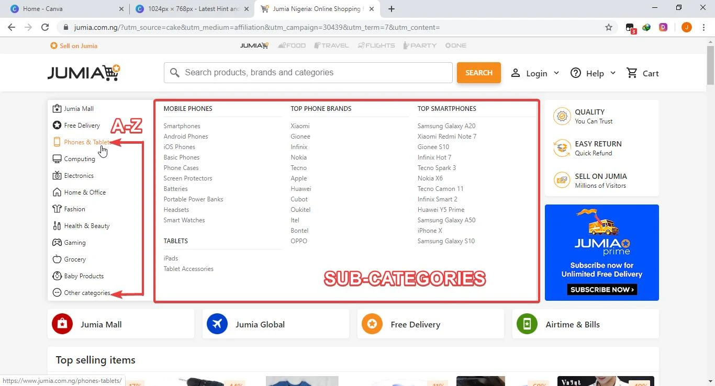The image size is (715, 386).
Task: Click the orange Free Delivery tile icon
Action: tap(372, 324)
